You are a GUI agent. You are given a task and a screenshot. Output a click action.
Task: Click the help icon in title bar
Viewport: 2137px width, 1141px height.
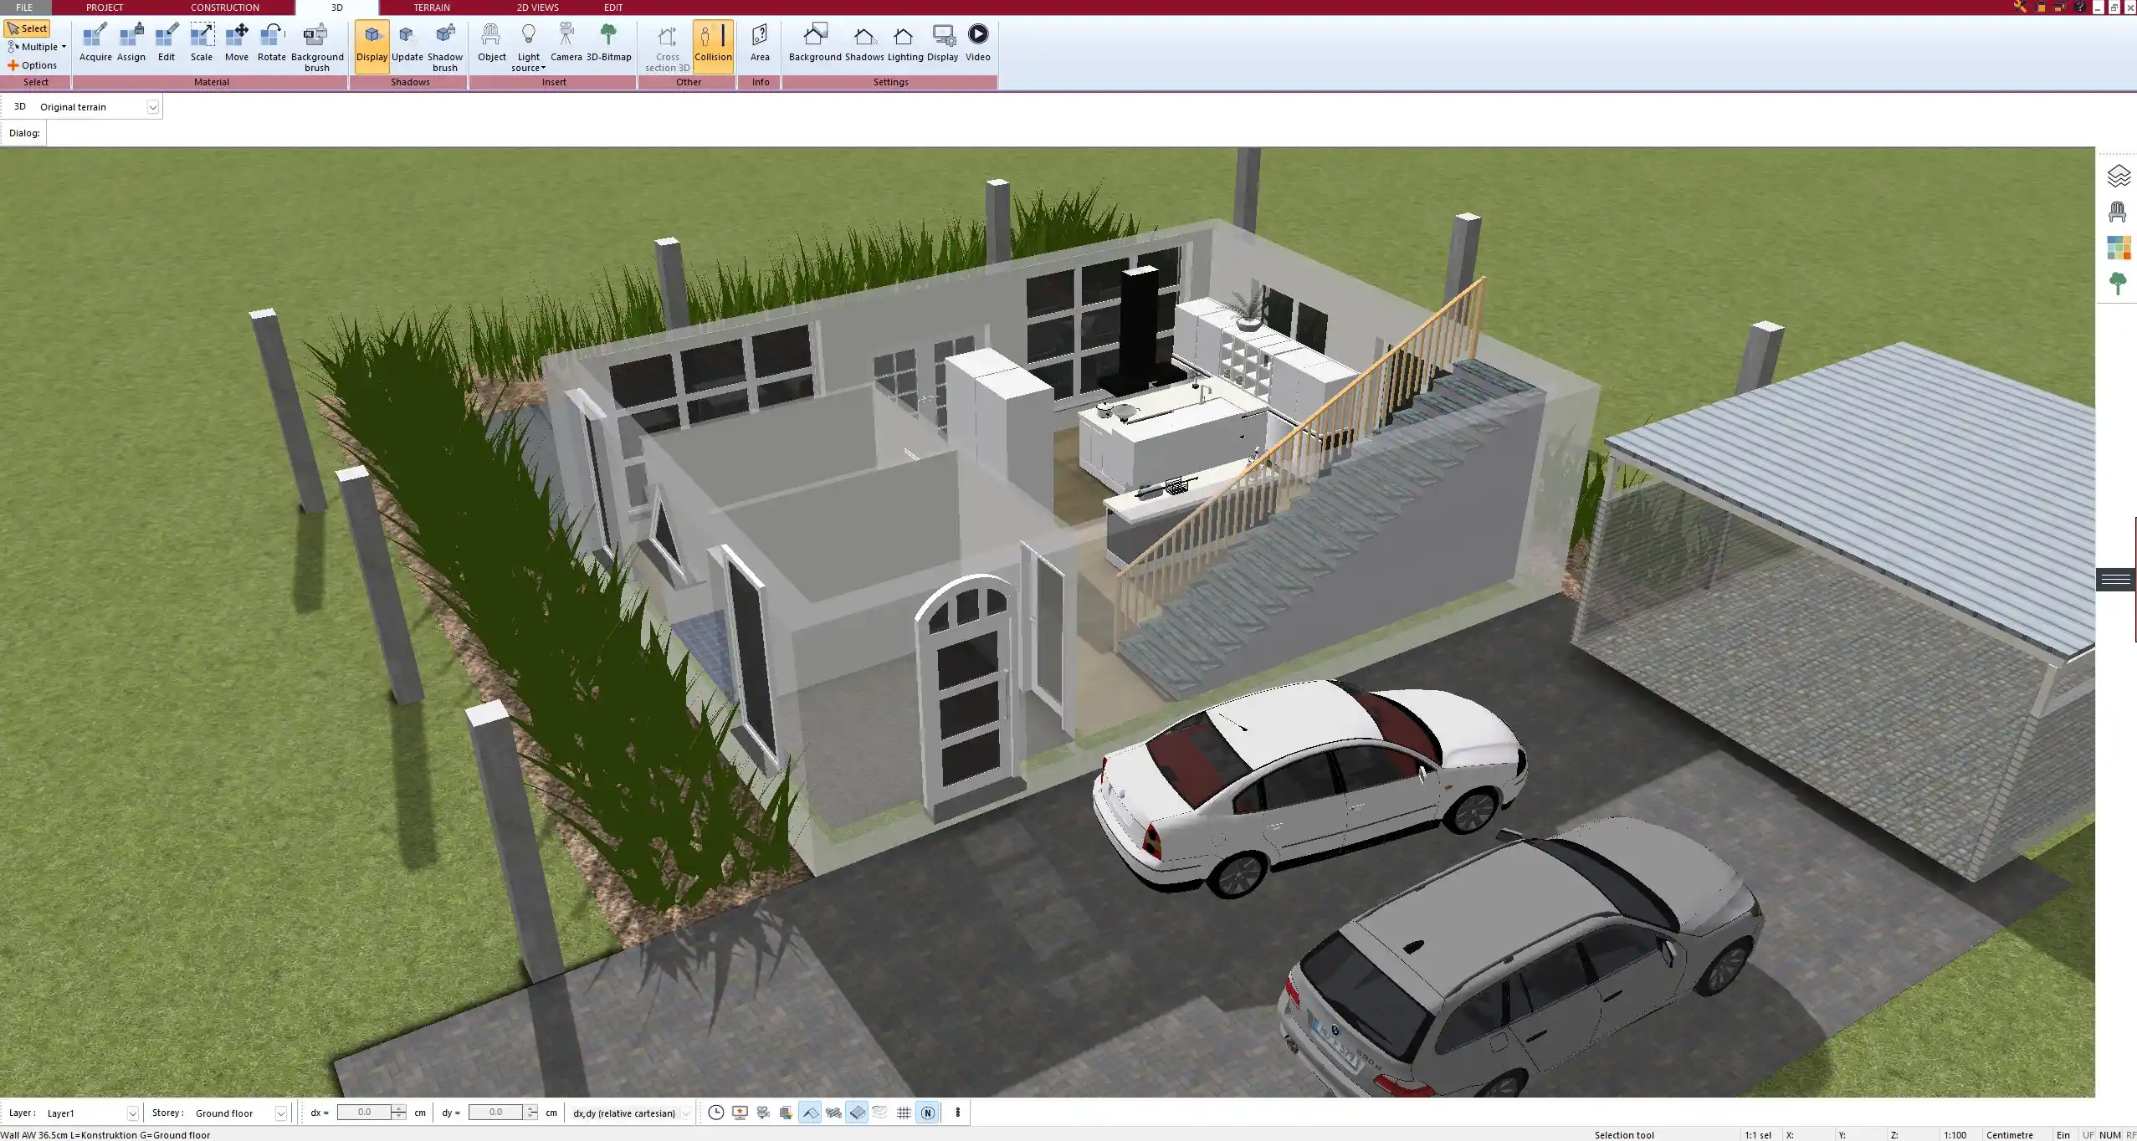[x=2079, y=8]
